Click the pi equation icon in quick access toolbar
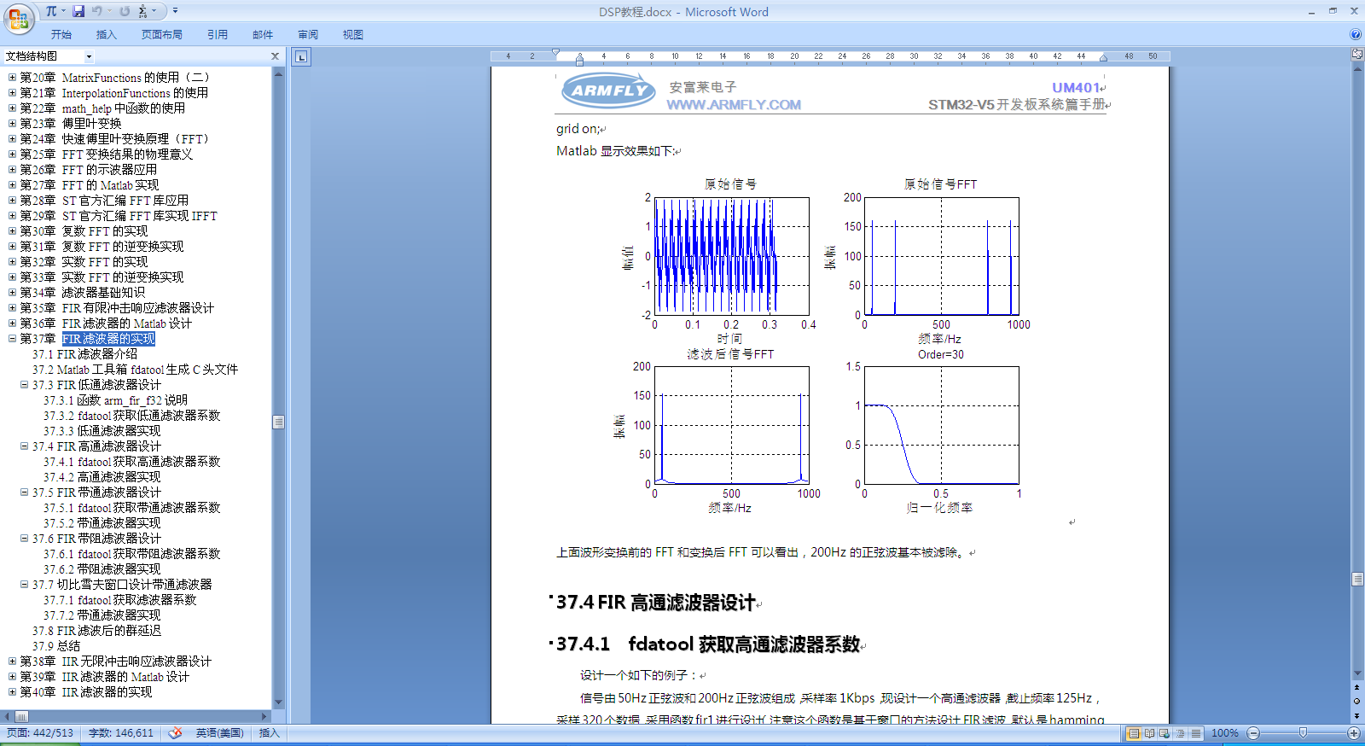 click(51, 11)
